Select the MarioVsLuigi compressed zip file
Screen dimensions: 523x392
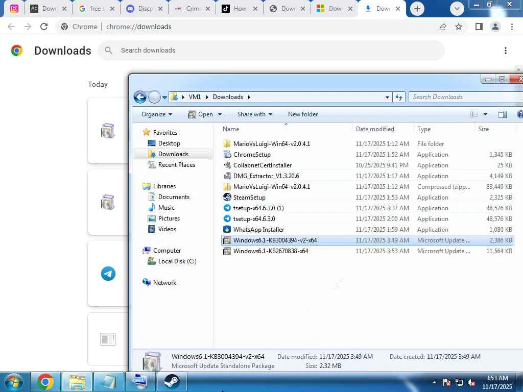tap(367, 187)
